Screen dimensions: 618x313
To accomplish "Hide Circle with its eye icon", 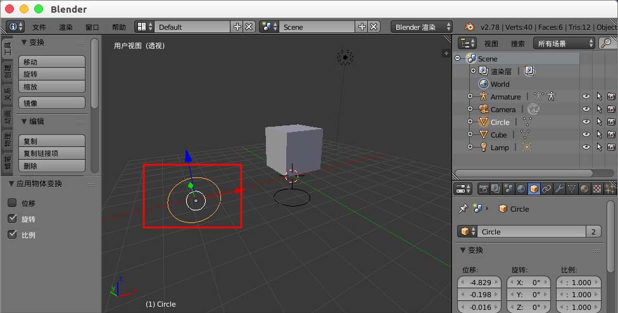I will click(586, 122).
